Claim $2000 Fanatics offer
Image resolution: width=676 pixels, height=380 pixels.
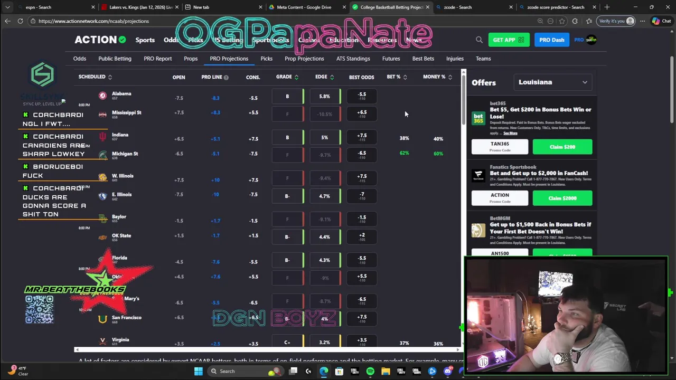562,198
